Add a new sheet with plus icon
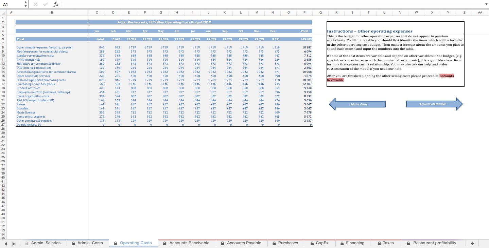This screenshot has width=489, height=248. tap(472, 243)
